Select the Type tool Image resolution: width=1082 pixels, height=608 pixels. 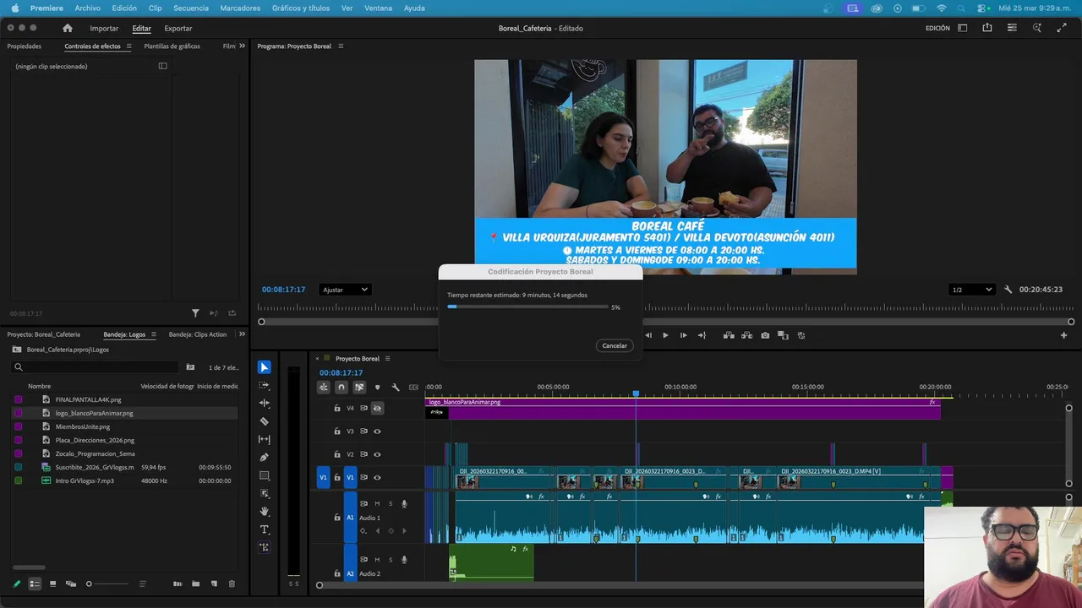click(x=265, y=529)
